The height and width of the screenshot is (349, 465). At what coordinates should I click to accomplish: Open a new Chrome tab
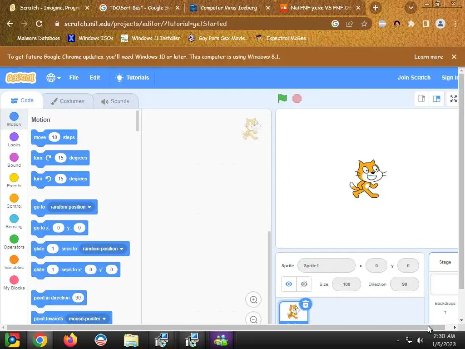coord(376,8)
